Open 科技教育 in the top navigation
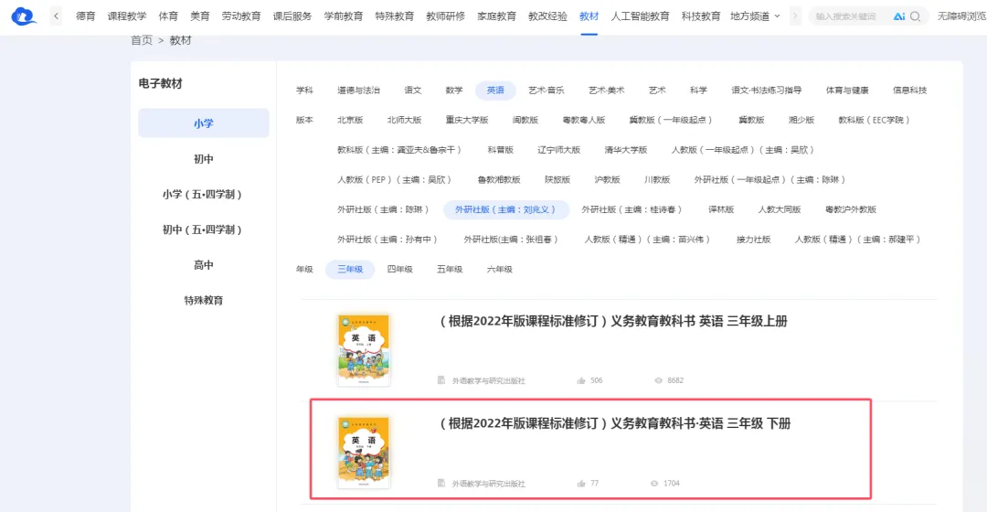987x512 pixels. click(701, 16)
